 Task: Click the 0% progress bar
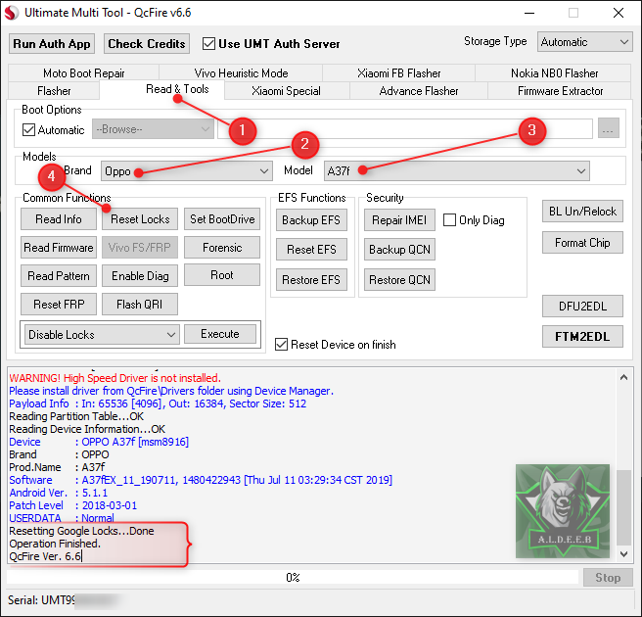click(x=293, y=577)
